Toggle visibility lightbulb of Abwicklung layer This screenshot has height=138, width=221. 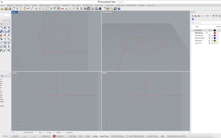point(209,35)
